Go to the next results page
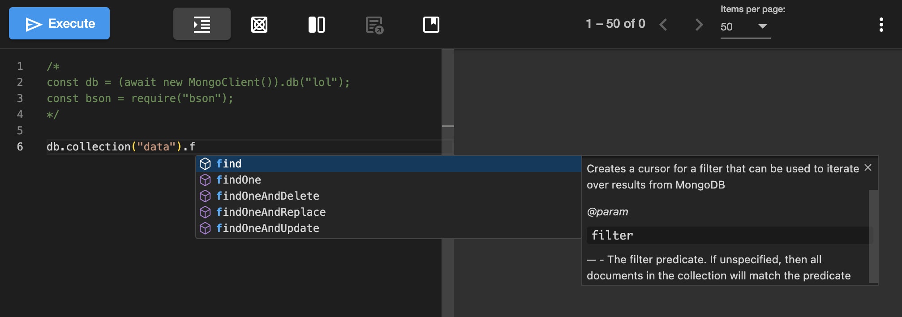 (699, 24)
